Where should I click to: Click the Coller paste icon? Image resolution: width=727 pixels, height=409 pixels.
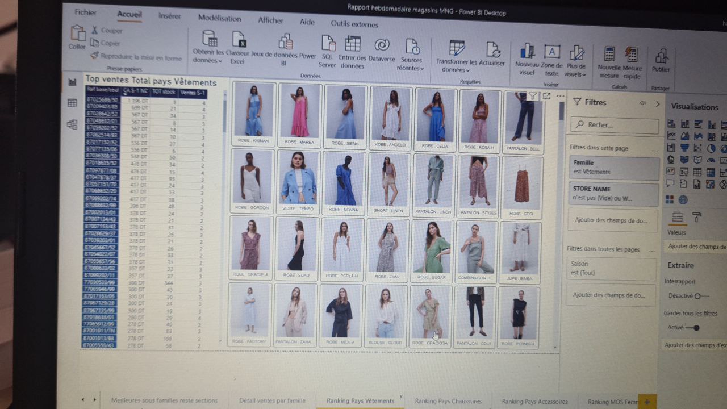(x=78, y=34)
